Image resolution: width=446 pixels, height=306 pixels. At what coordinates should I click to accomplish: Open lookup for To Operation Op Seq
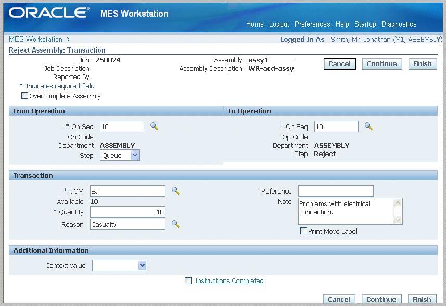point(368,126)
